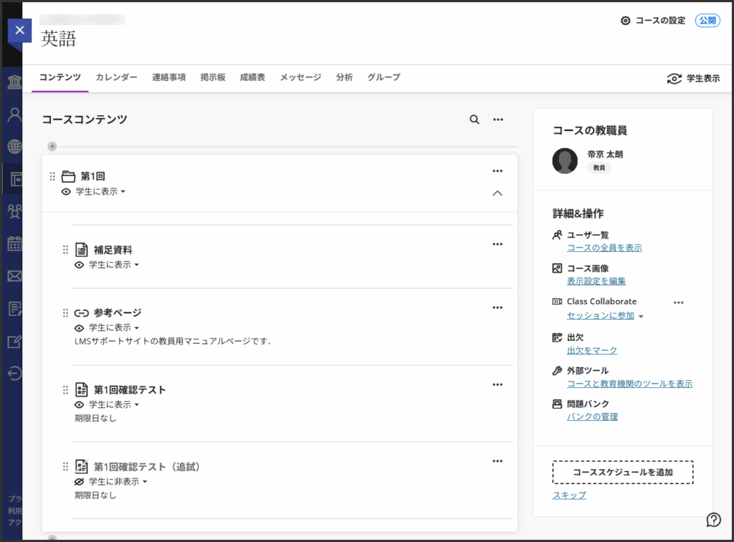Image resolution: width=734 pixels, height=542 pixels.
Task: Click the help question mark icon
Action: [713, 519]
